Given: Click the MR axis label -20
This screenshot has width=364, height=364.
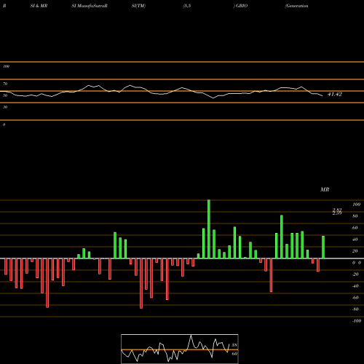Looking at the screenshot, I should tap(355, 274).
